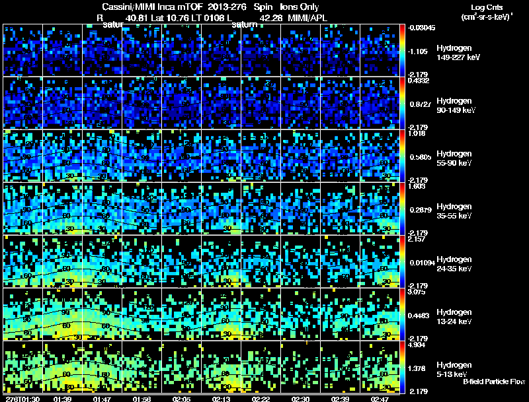Viewport: 529px width, 402px height.
Task: Click the (cm²-sr-s-keV) units label
Action: (x=487, y=17)
